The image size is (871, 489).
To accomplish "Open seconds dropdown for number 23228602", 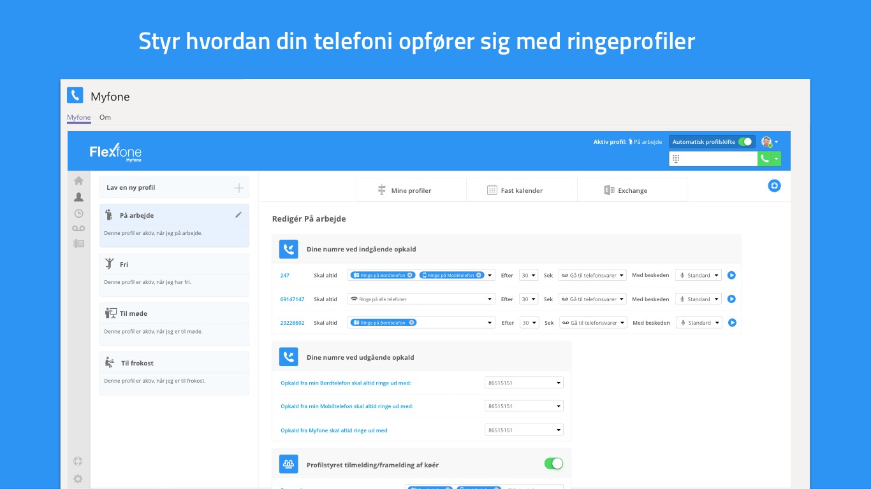I will [529, 322].
